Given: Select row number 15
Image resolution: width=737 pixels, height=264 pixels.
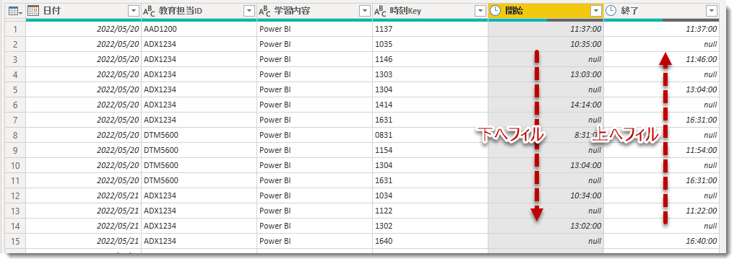Looking at the screenshot, I should [x=15, y=241].
